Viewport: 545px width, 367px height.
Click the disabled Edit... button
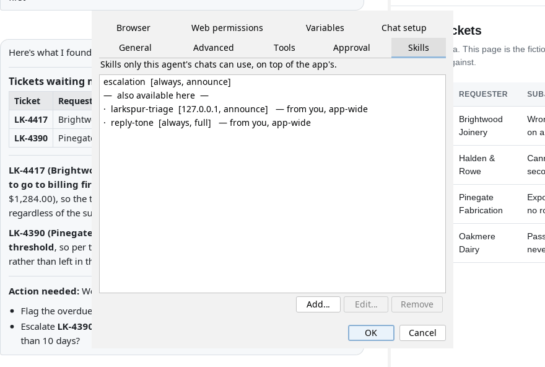pyautogui.click(x=365, y=304)
